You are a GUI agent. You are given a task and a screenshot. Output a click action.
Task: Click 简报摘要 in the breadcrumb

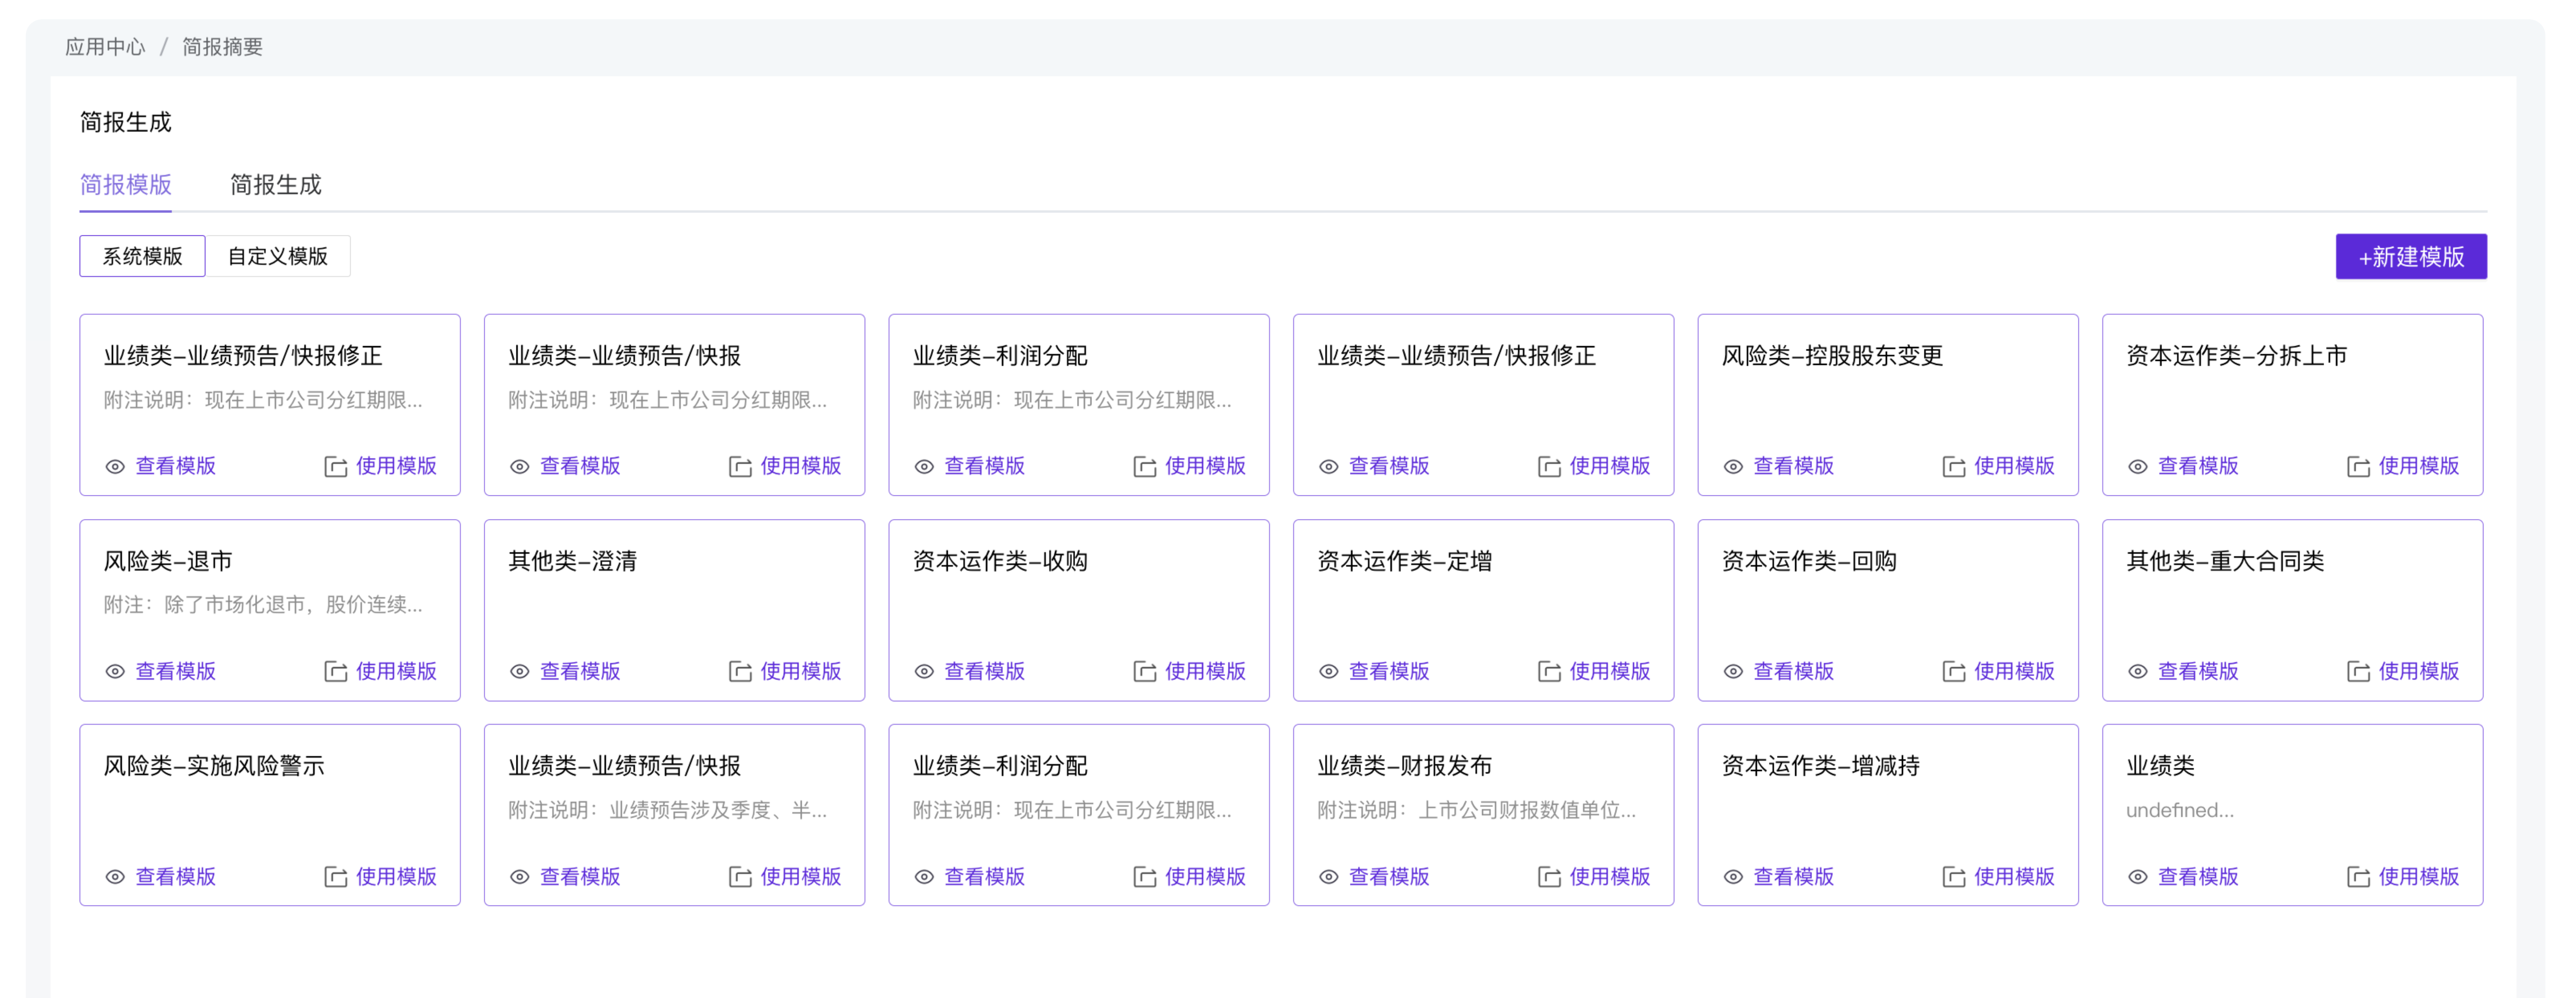click(x=222, y=47)
